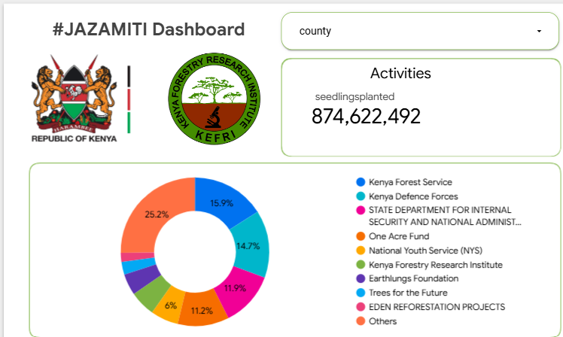Select State Department for Internal Security label
This screenshot has height=337, width=563.
445,216
